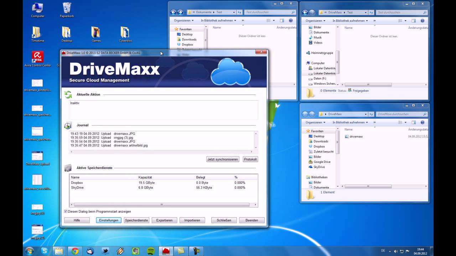456x256 pixels.
Task: Click the Jetzt synchronisieren button
Action: 223,159
